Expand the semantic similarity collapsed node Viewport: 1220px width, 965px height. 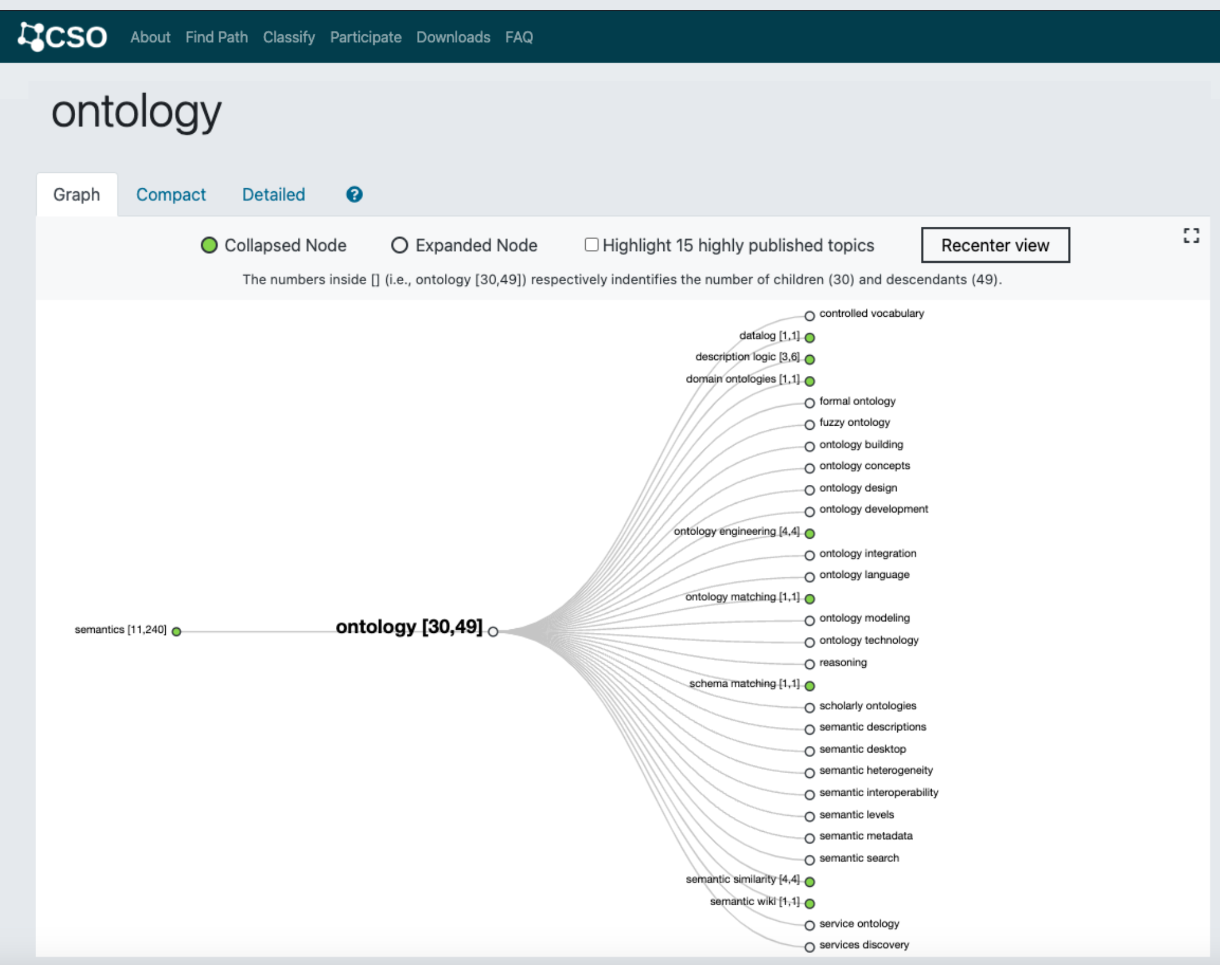(x=810, y=882)
